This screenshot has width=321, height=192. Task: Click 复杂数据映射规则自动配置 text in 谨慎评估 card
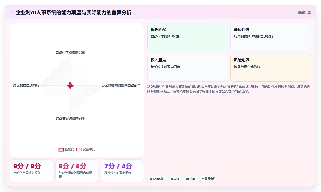pos(254,36)
